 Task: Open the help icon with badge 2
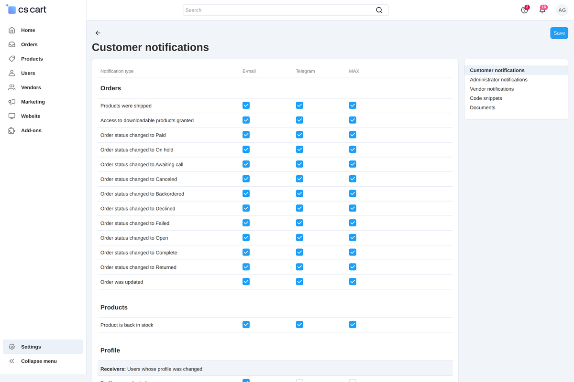525,10
